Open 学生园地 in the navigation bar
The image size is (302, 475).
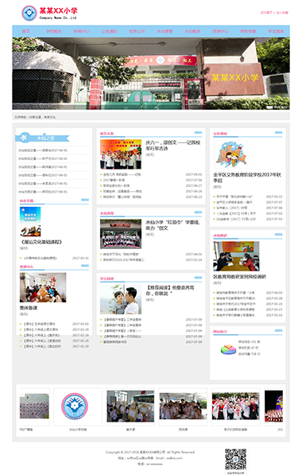(x=276, y=31)
